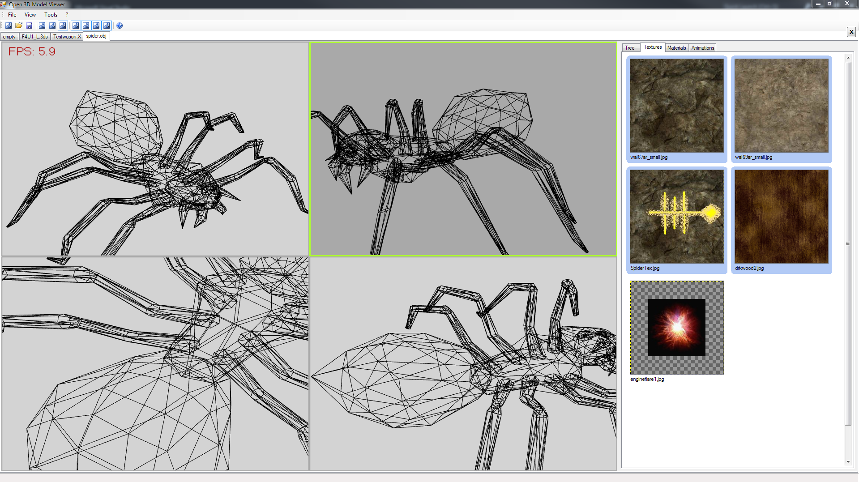
Task: Open the View menu
Action: pyautogui.click(x=30, y=15)
